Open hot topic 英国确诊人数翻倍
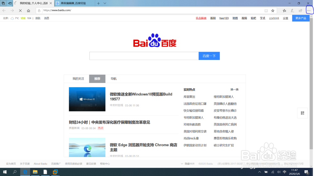 225,104
